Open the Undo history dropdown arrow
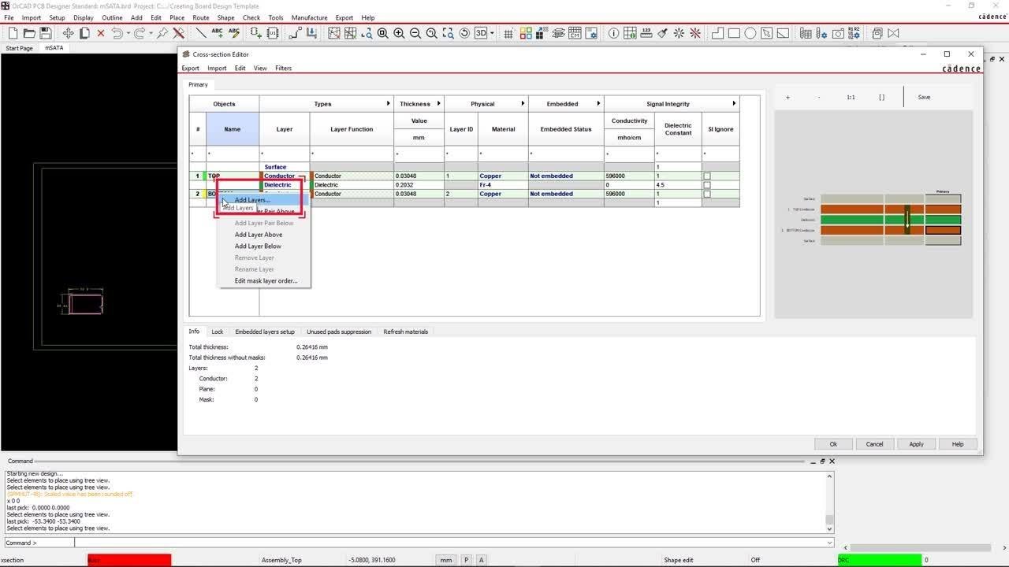 [x=128, y=33]
